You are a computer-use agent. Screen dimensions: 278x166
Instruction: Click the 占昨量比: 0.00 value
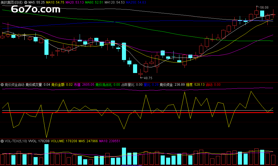pyautogui.click(x=132, y=85)
